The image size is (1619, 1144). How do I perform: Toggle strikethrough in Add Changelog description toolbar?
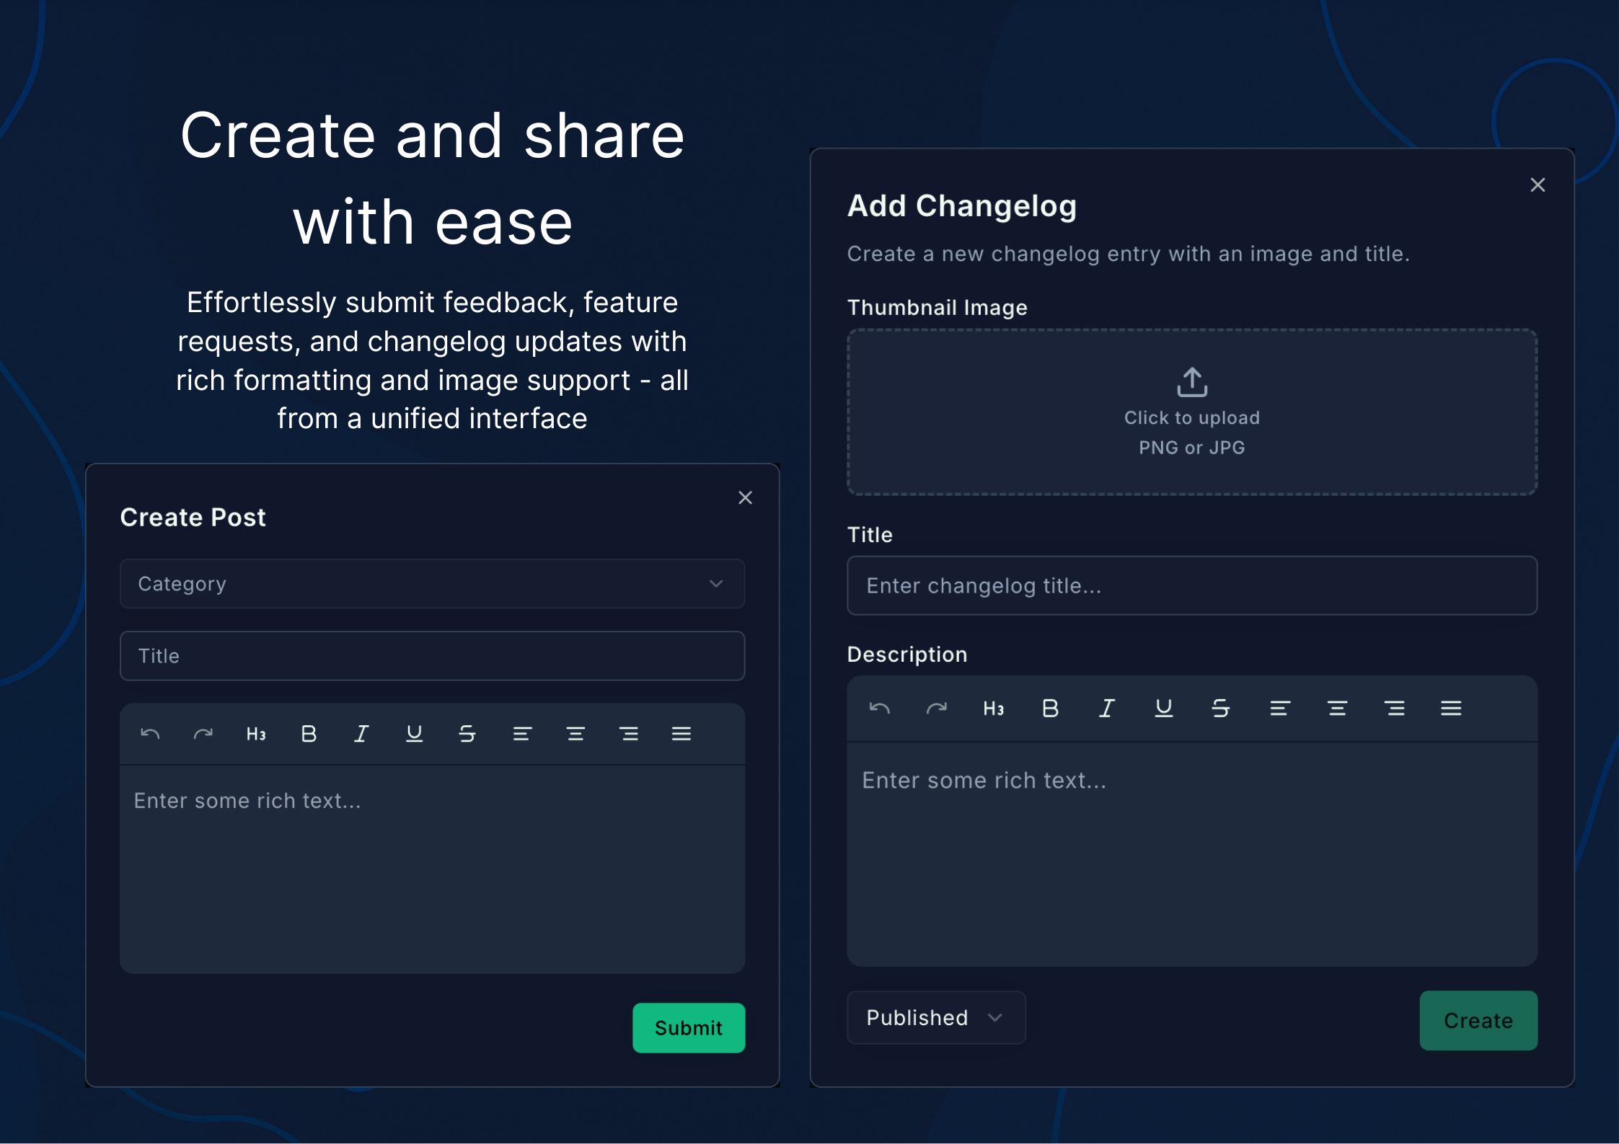point(1220,709)
